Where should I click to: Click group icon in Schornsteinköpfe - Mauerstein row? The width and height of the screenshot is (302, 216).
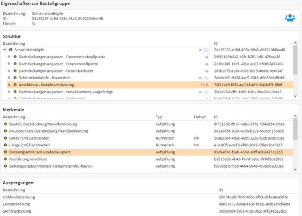pyautogui.click(x=201, y=78)
